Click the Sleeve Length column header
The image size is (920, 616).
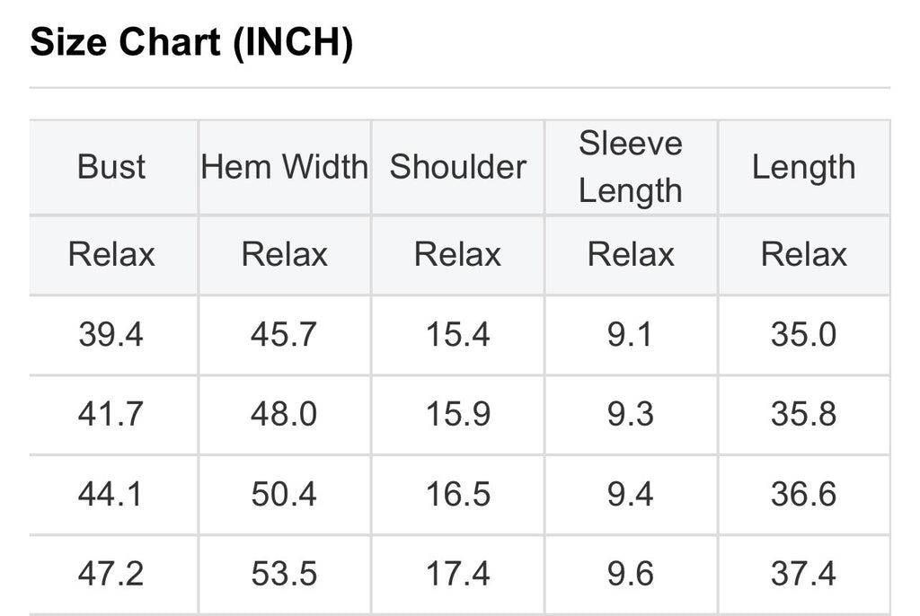click(x=631, y=167)
